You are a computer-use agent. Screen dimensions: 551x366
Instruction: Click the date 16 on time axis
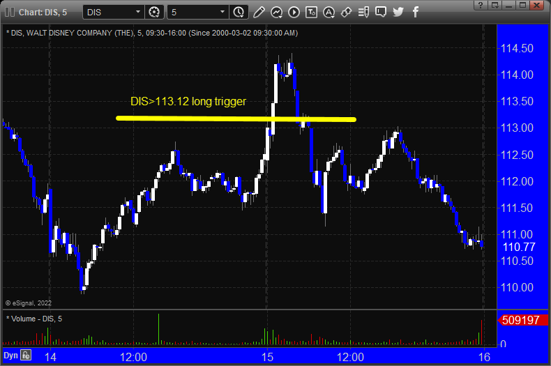484,357
